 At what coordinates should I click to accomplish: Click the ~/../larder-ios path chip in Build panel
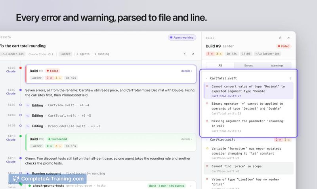click(x=267, y=54)
